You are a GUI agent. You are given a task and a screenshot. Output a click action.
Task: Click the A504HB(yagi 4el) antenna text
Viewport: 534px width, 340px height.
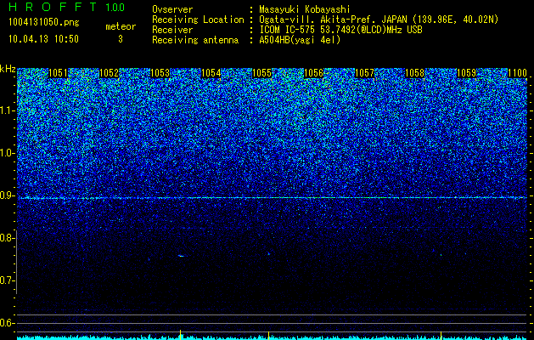click(x=300, y=40)
